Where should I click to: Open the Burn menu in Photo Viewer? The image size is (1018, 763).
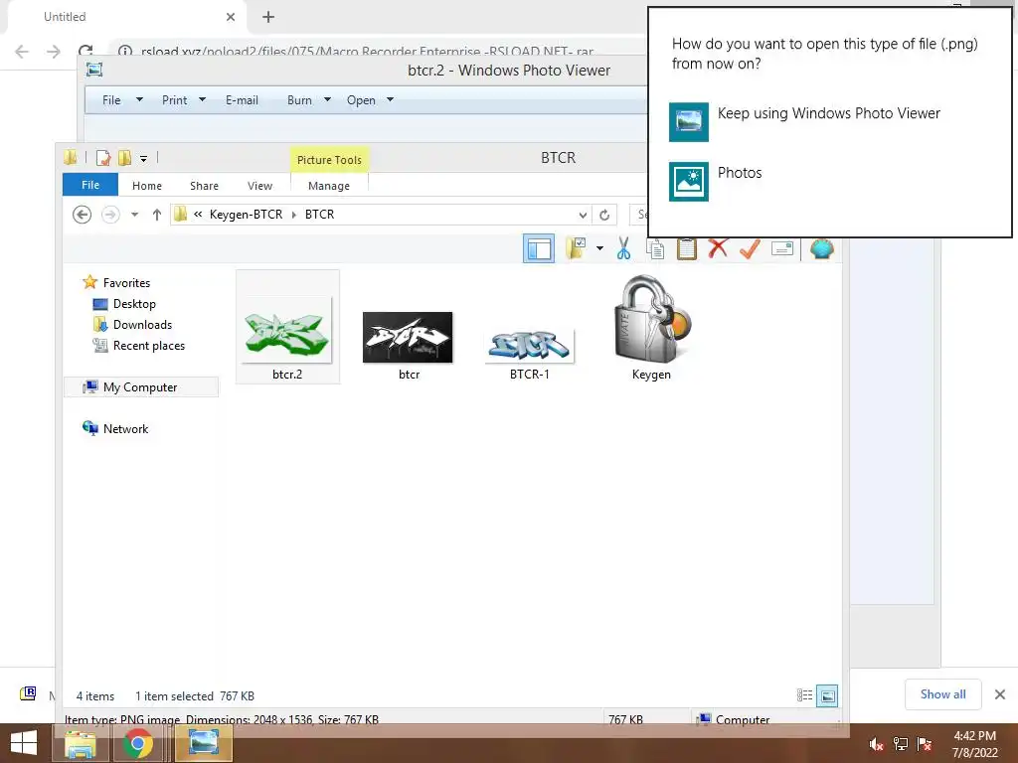coord(309,100)
